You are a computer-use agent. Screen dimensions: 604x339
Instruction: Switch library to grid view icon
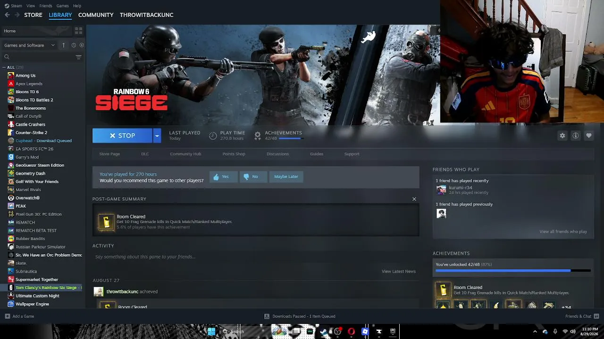(78, 31)
